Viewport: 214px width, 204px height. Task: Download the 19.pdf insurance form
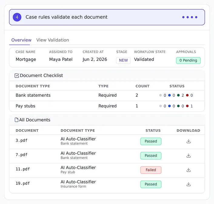pyautogui.click(x=189, y=184)
